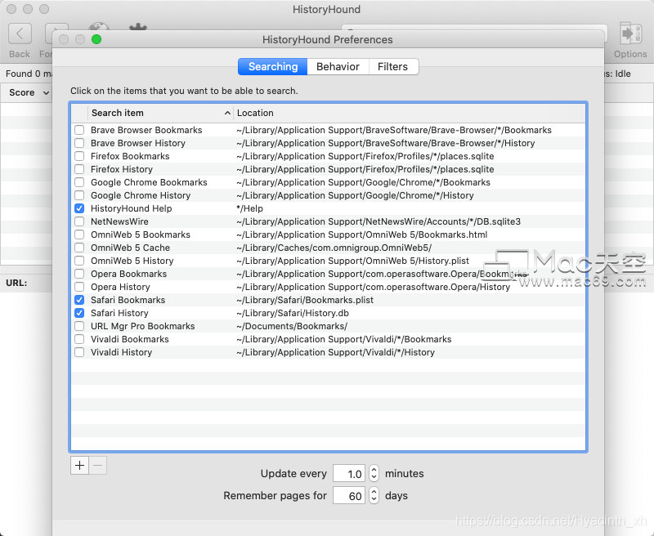Screen dimensions: 654x536
Task: Tick the Vivaldi Bookmarks checkbox
Action: [x=79, y=339]
